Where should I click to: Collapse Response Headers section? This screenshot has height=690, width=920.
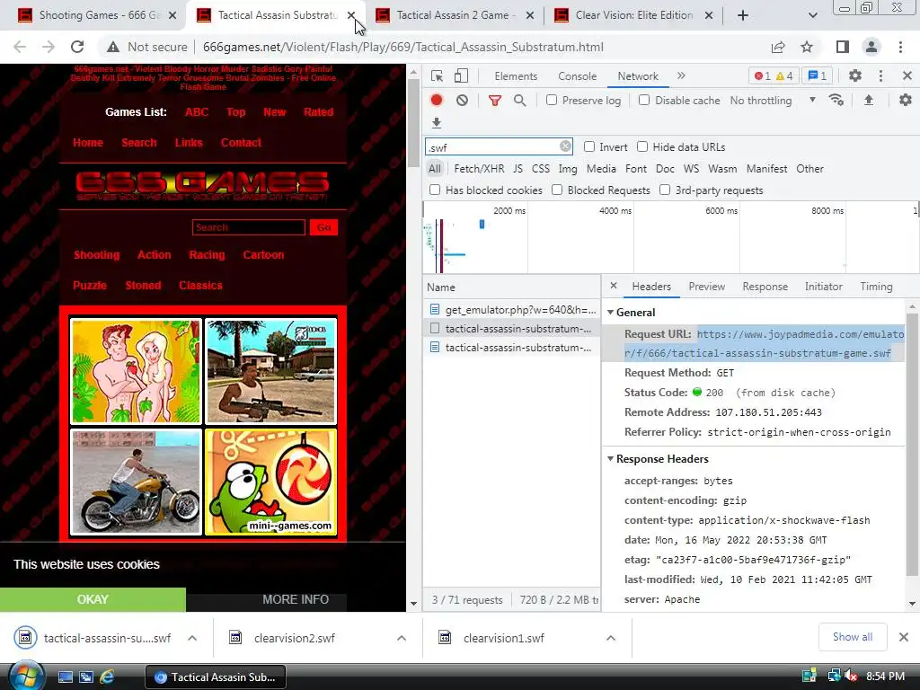pos(610,459)
